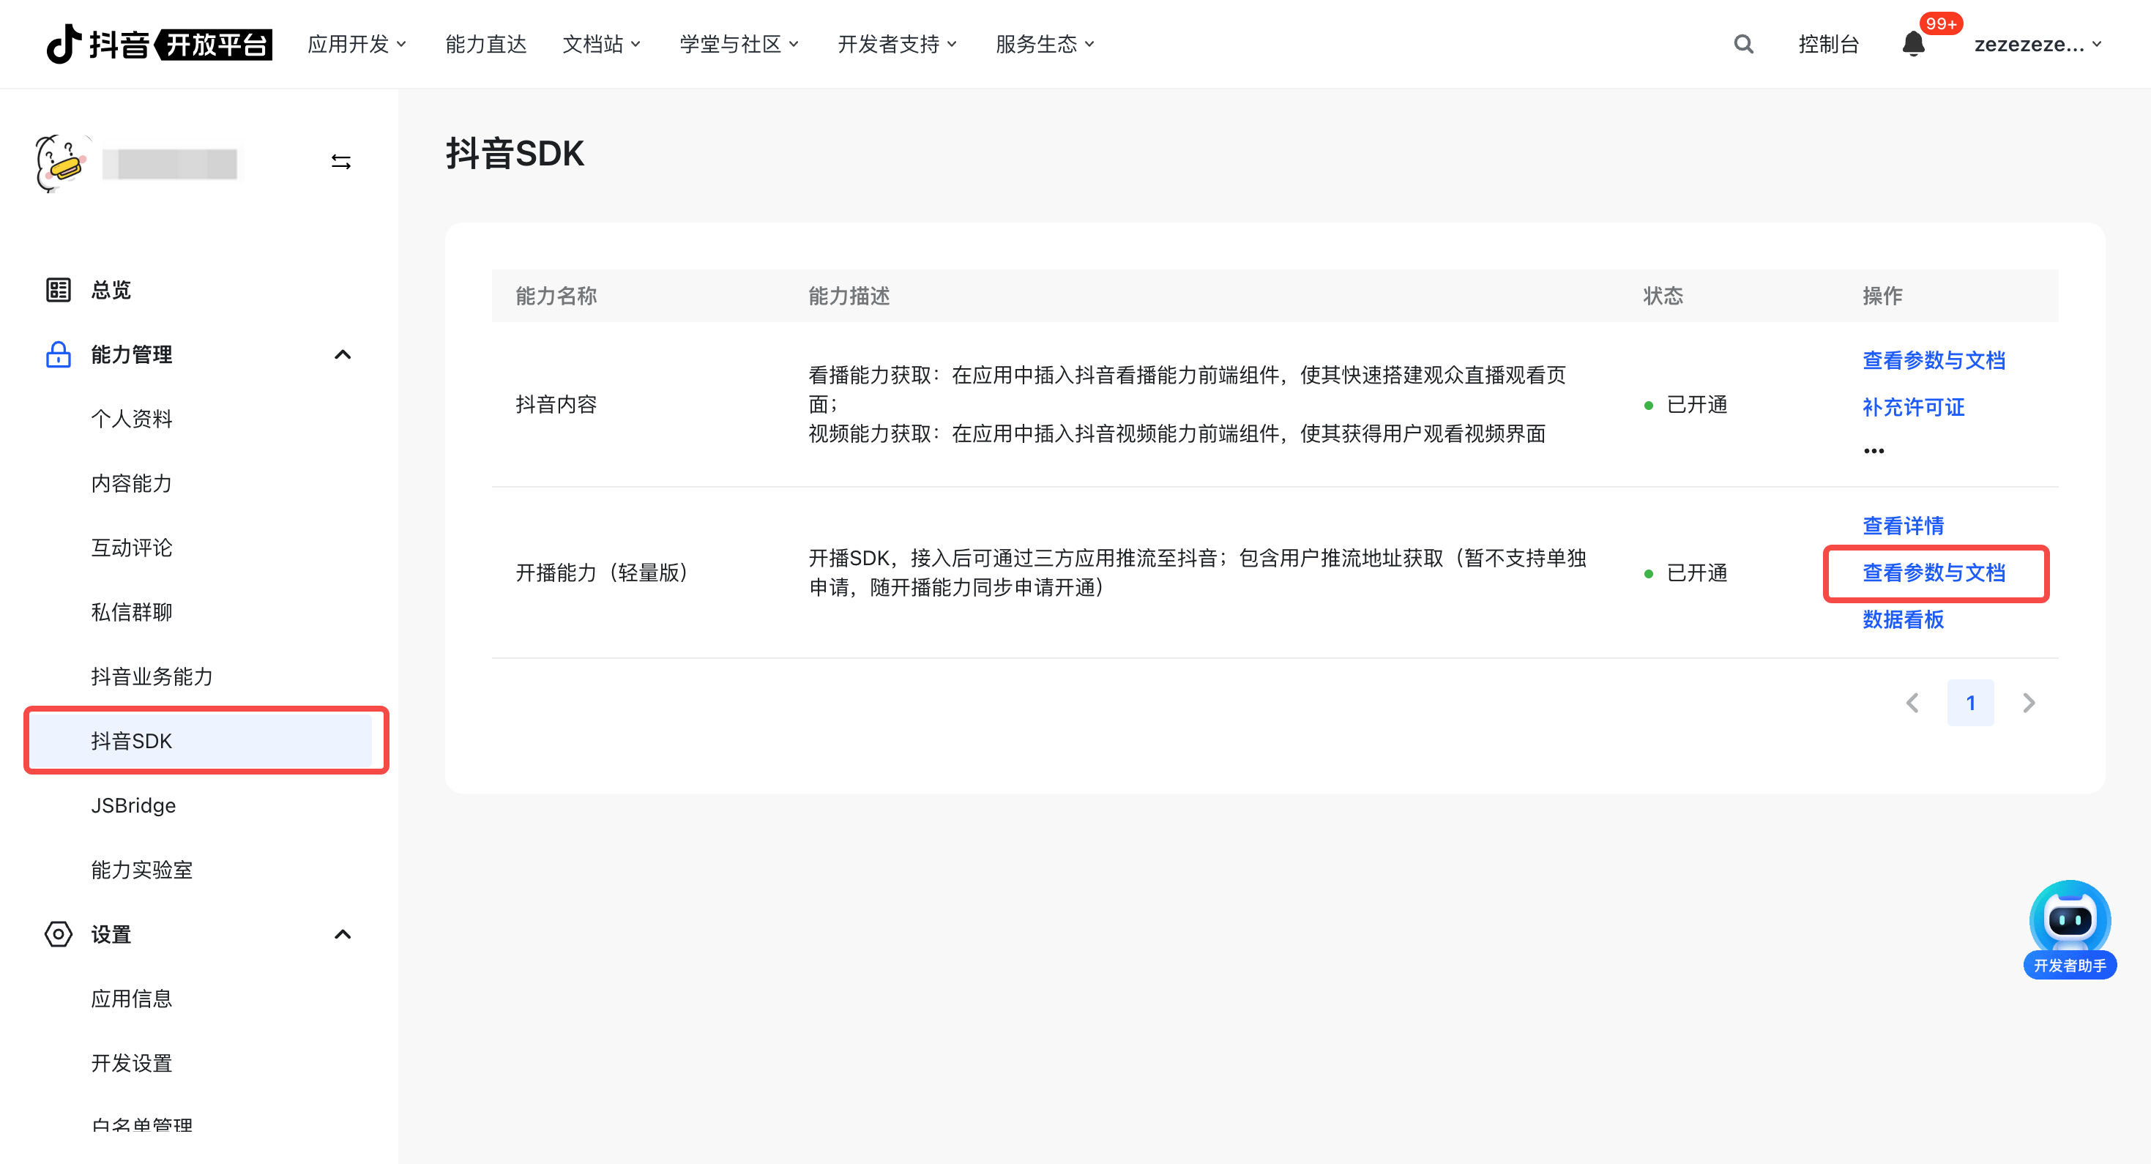
Task: Click the 状态 column header
Action: 1663,296
